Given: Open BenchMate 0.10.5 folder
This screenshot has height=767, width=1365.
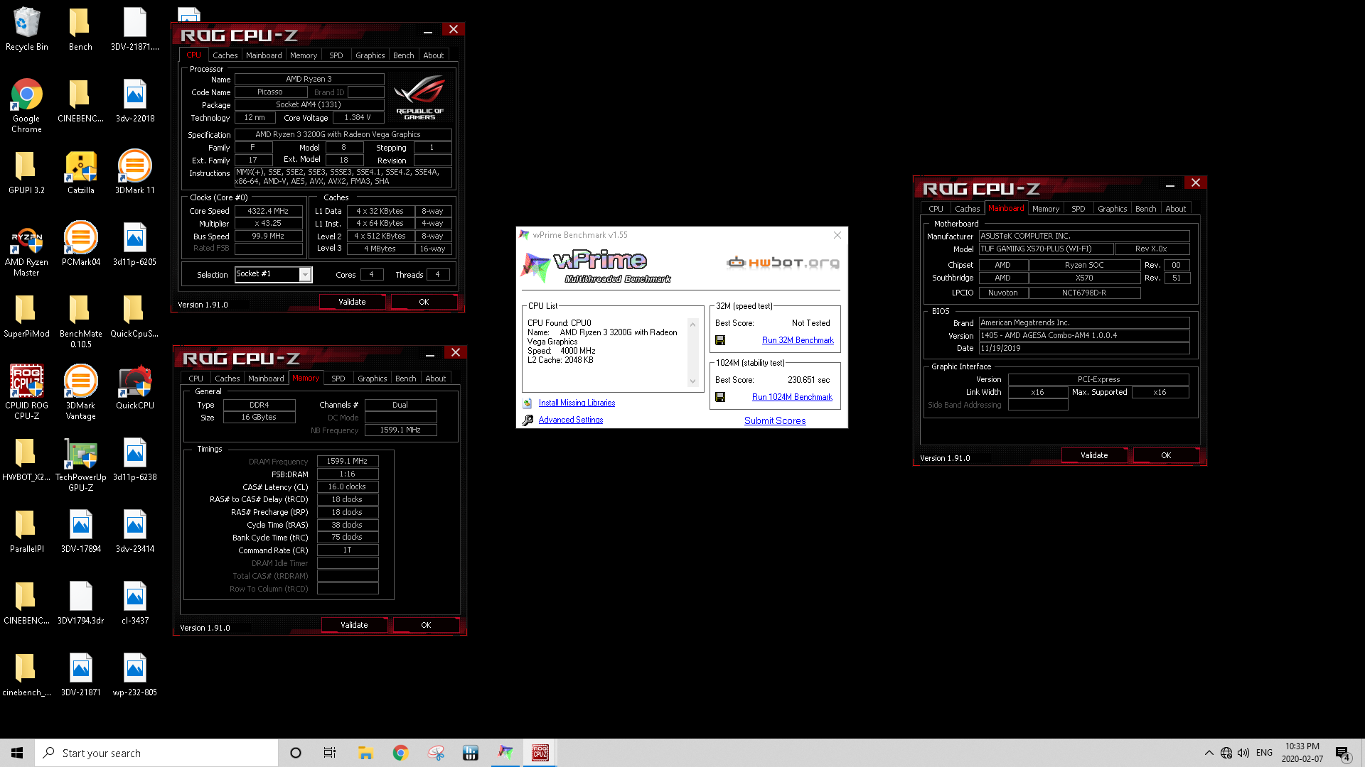Looking at the screenshot, I should point(80,321).
